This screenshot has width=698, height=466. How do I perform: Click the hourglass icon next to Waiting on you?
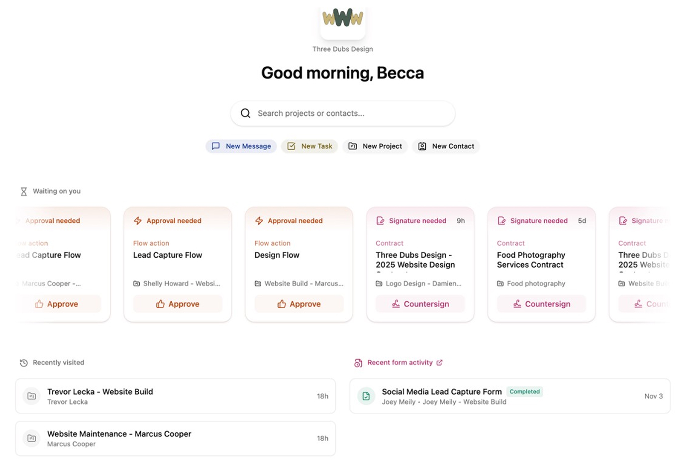(x=23, y=191)
